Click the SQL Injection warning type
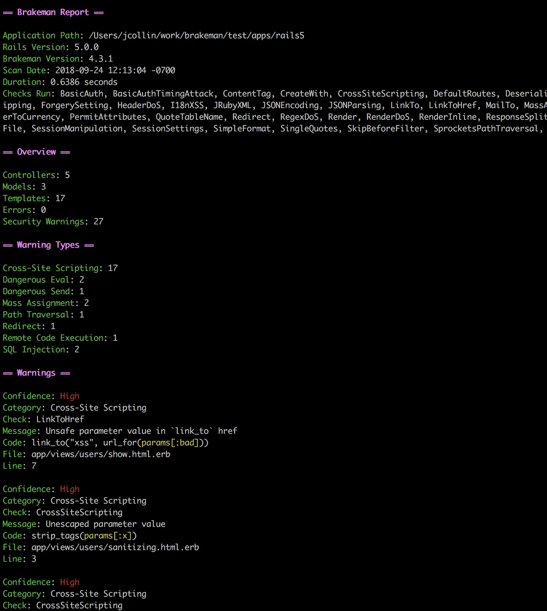547x611 pixels. click(41, 350)
